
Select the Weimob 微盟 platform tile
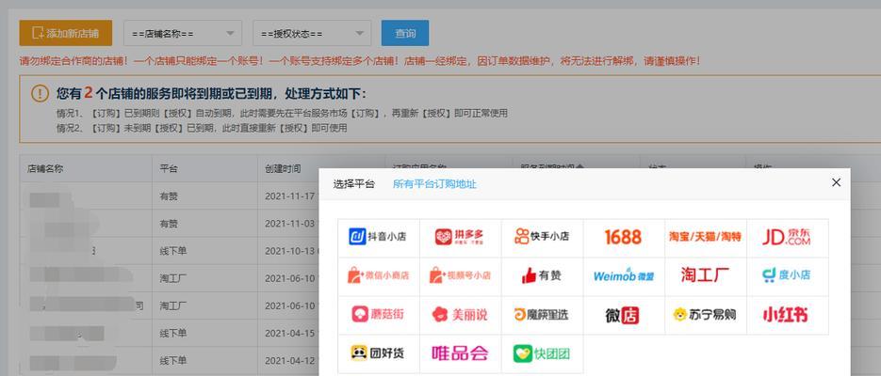624,276
